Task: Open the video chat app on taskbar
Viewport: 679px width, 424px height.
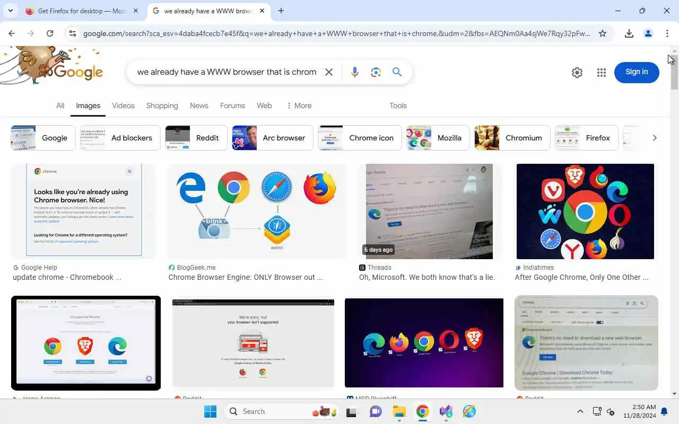Action: (x=376, y=411)
